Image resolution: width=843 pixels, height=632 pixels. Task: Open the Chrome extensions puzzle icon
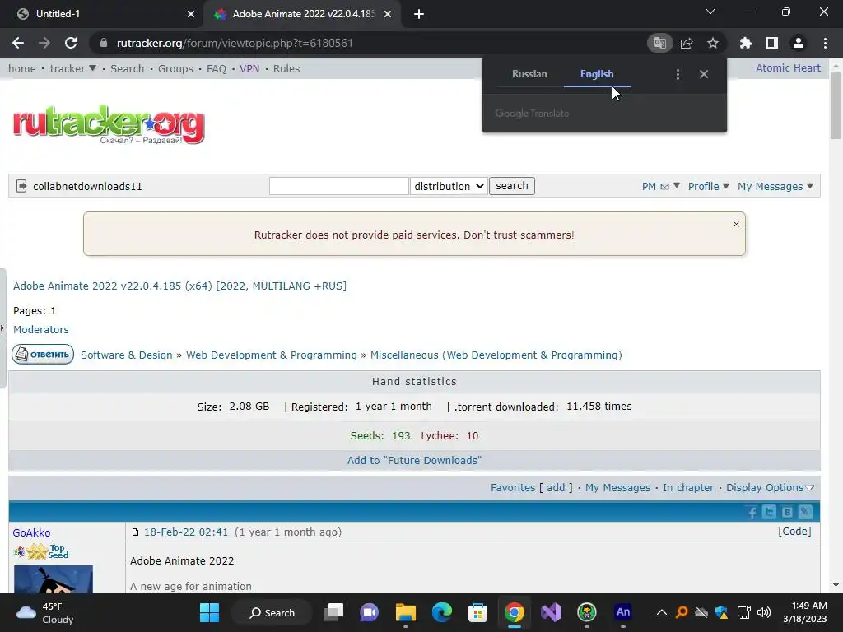click(746, 43)
